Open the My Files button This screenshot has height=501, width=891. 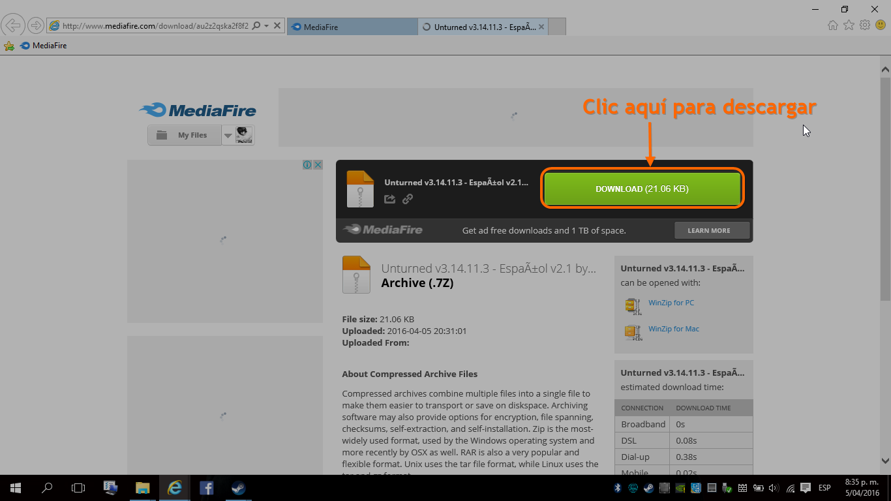pyautogui.click(x=185, y=135)
